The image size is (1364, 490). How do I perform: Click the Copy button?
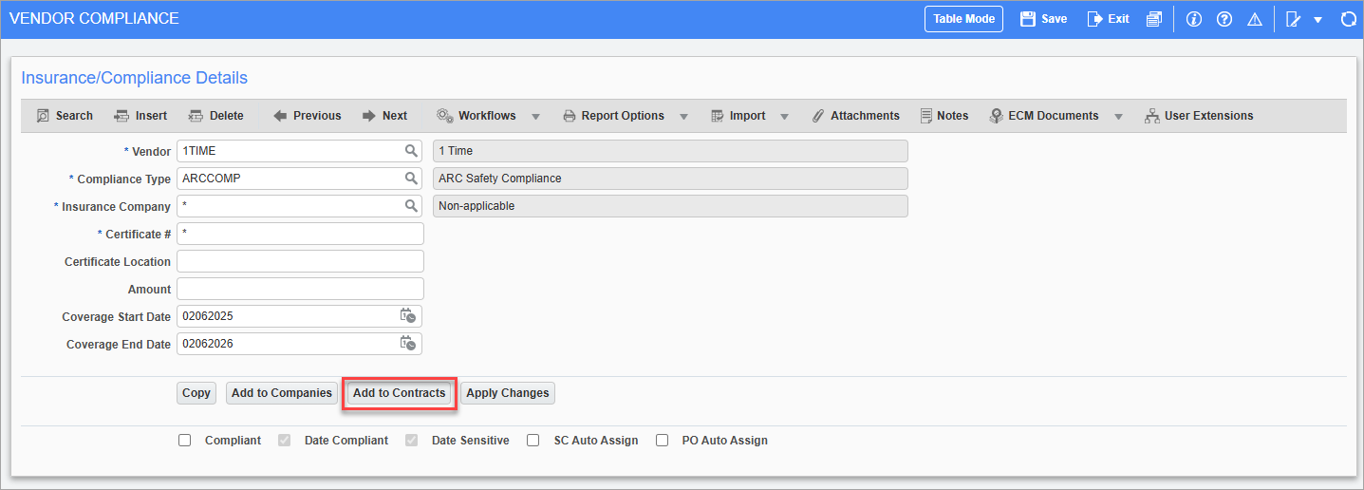(x=196, y=393)
